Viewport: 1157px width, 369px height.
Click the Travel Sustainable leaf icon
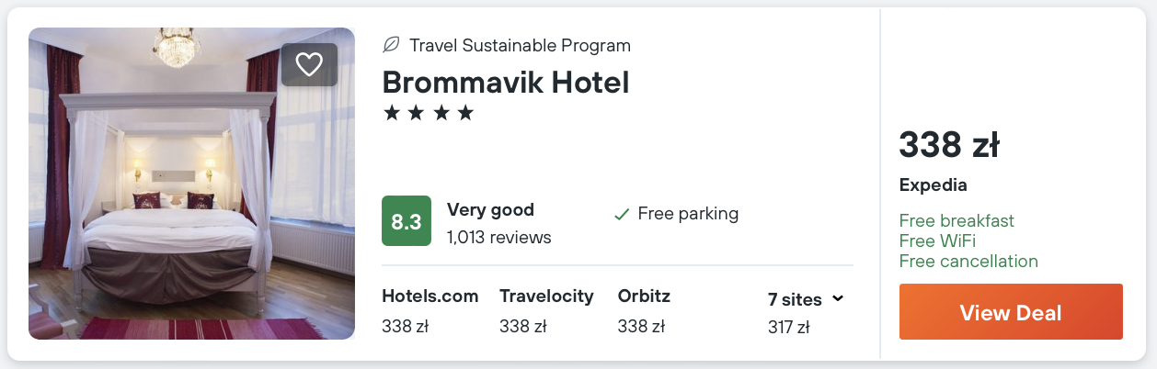point(391,45)
